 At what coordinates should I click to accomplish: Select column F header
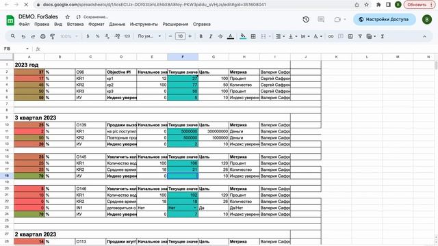(x=183, y=57)
